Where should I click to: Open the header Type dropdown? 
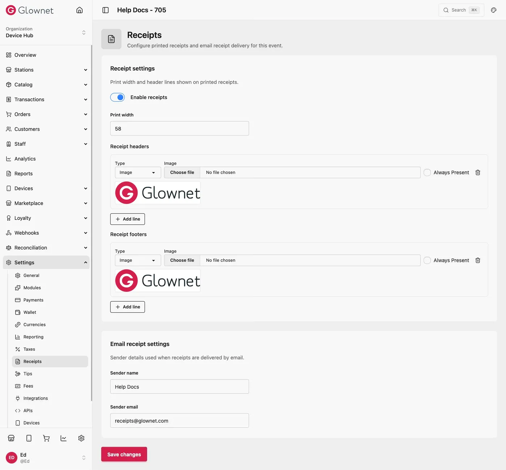click(138, 172)
